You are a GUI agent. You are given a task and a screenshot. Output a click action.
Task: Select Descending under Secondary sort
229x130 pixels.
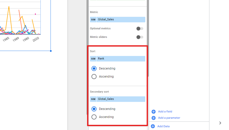(94, 109)
